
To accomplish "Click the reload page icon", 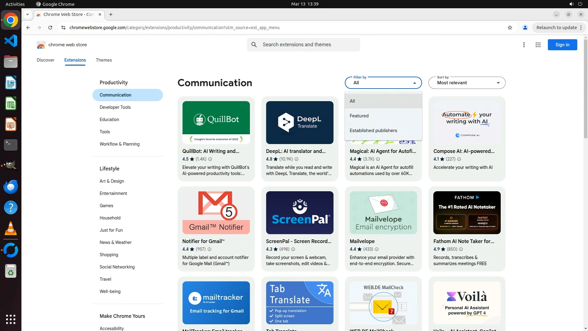I will tap(50, 28).
